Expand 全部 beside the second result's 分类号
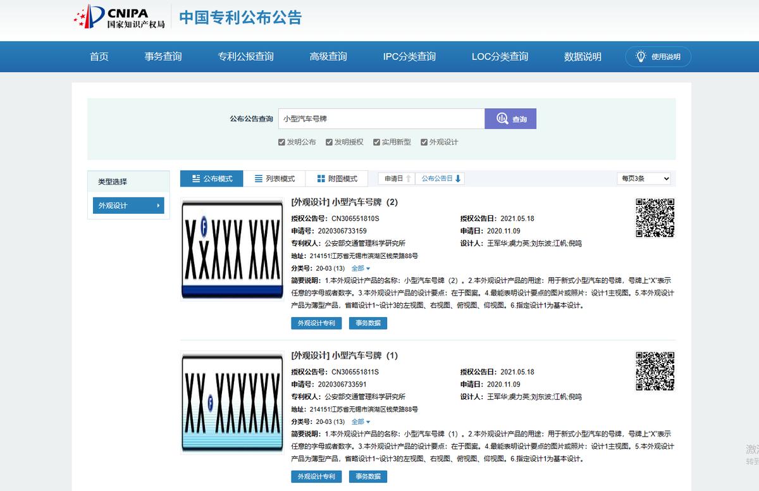The image size is (759, 491). pyautogui.click(x=358, y=421)
